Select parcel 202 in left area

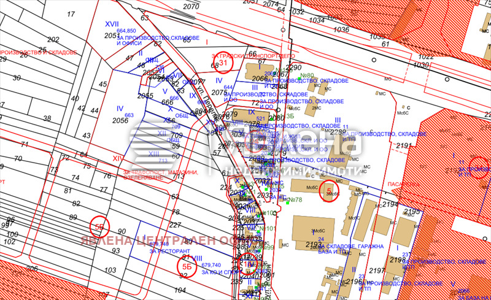pyautogui.click(x=53, y=39)
